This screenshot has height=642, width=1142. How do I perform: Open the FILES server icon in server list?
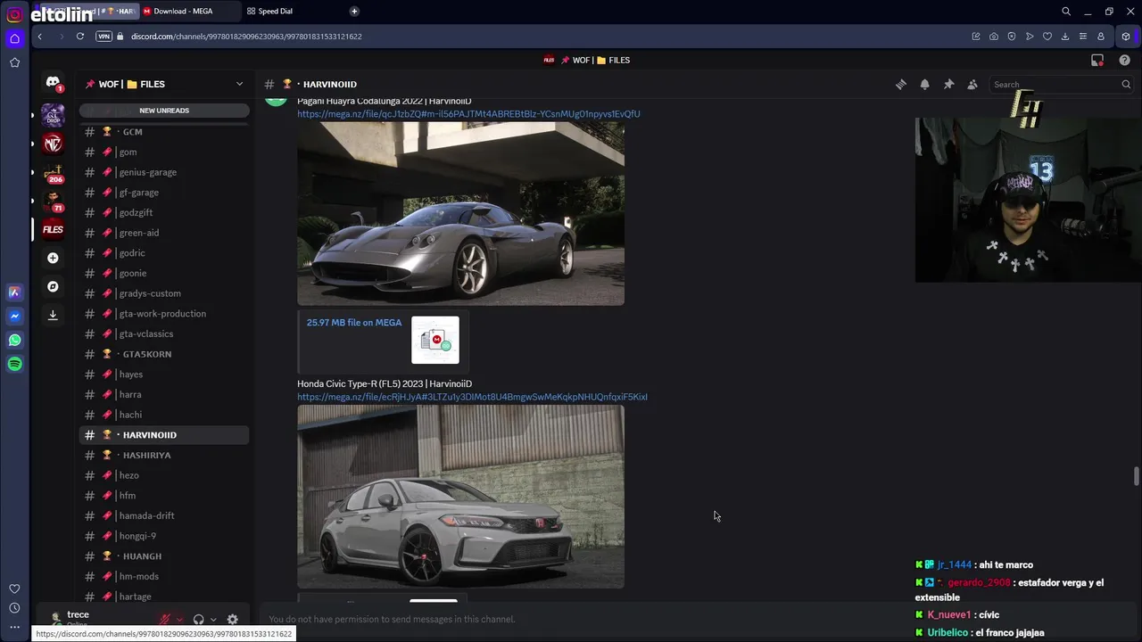(53, 229)
